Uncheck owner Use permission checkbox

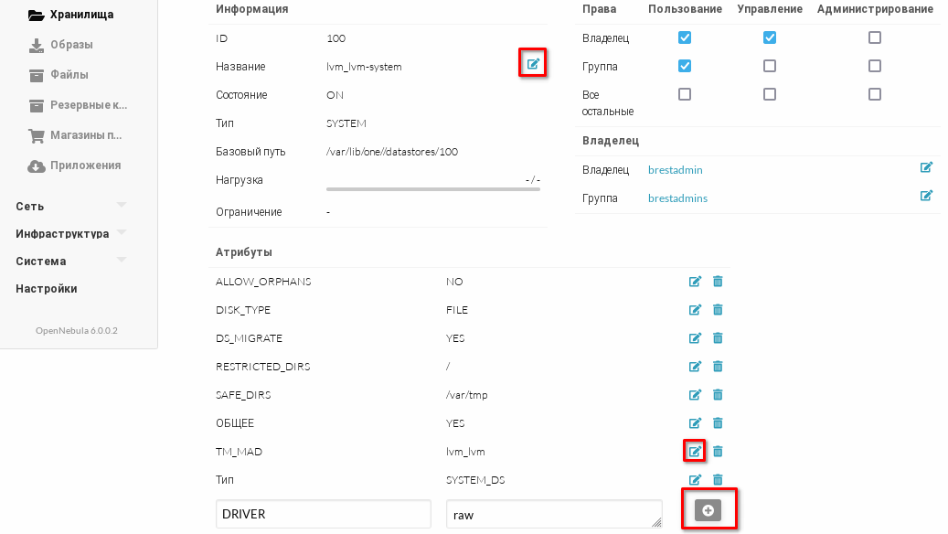pos(685,38)
